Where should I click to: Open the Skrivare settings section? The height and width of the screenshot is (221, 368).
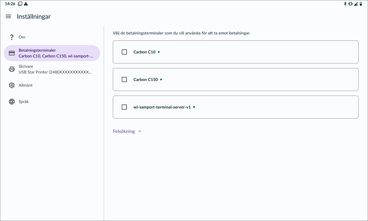[x=52, y=69]
